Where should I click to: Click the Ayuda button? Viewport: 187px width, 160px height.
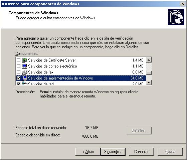point(170,152)
